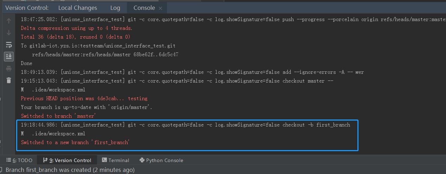Click the Version Control tool window button
The height and width of the screenshot is (174, 446).
(67, 160)
